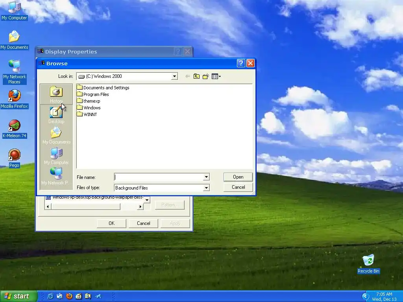Click inside the File name field
Screen dimensions: 403x302
159,177
